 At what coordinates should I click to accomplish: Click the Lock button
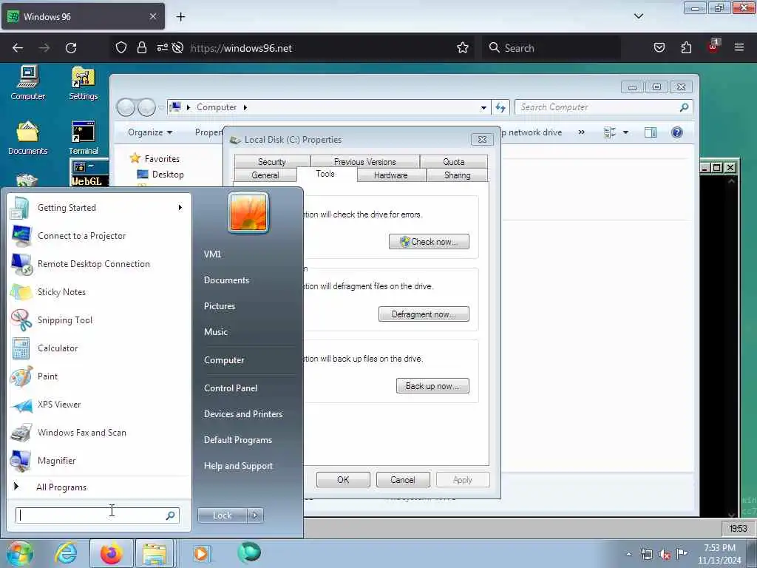(222, 515)
